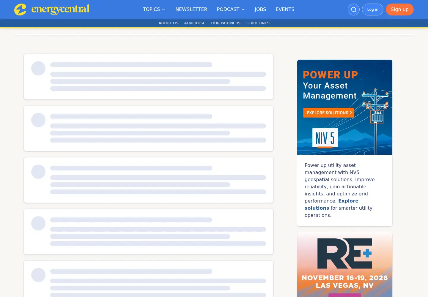Viewport: 428px width, 297px height.
Task: Click the Log in button
Action: point(372,10)
